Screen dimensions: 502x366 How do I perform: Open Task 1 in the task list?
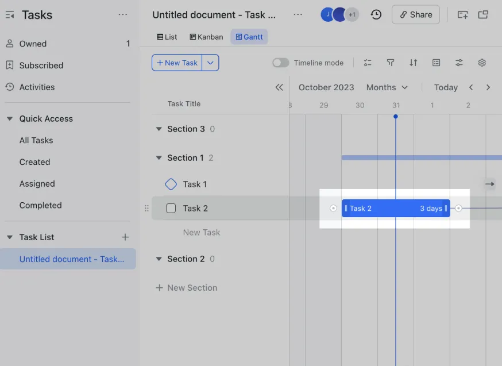click(x=195, y=184)
